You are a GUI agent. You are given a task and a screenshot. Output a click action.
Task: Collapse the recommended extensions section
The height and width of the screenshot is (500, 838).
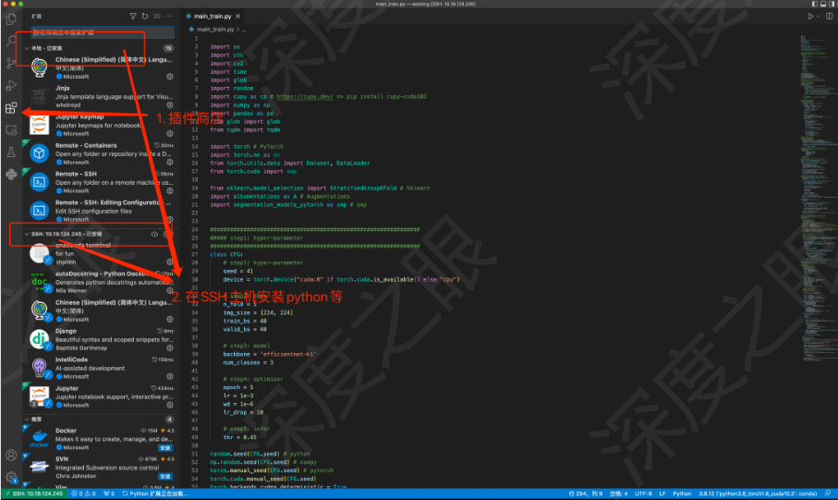pos(27,420)
